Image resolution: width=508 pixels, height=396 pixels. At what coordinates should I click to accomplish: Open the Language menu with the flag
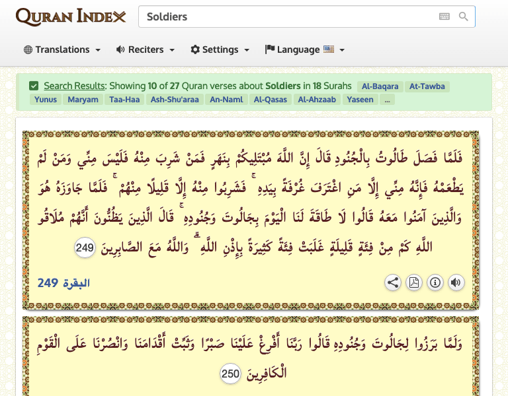click(x=305, y=49)
